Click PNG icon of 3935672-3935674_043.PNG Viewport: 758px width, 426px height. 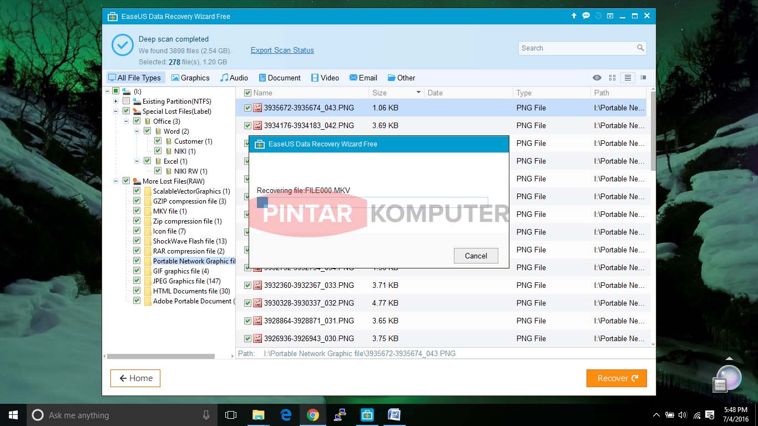pyautogui.click(x=257, y=108)
